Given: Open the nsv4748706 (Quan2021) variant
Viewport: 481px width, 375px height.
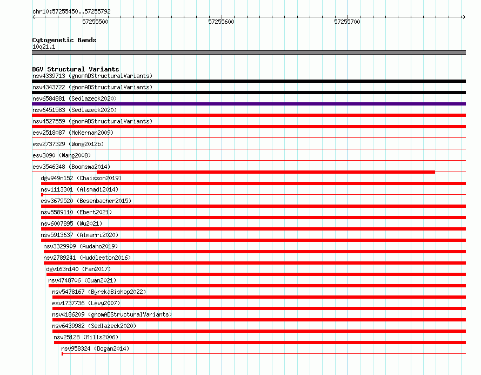Looking at the screenshot, I should pos(82,280).
